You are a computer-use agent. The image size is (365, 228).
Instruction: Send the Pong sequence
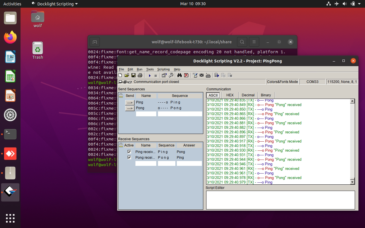pyautogui.click(x=130, y=108)
